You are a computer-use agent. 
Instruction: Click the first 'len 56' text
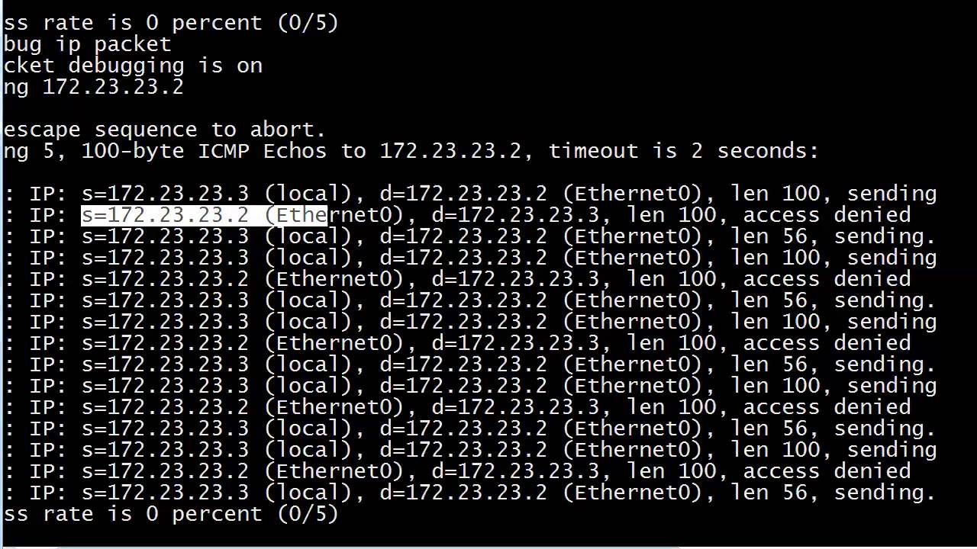click(769, 237)
